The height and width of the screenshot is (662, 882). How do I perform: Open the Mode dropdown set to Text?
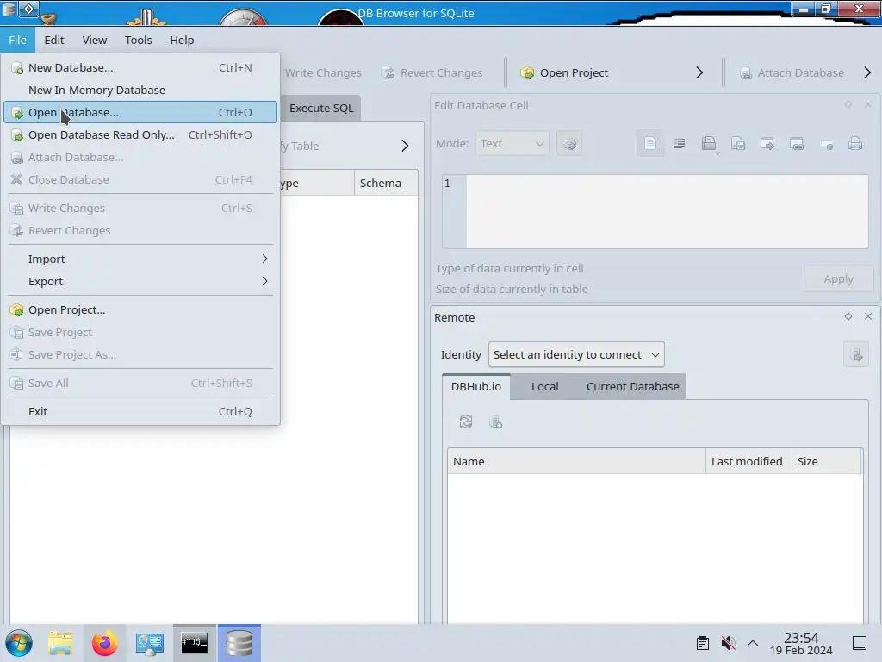[x=512, y=144]
